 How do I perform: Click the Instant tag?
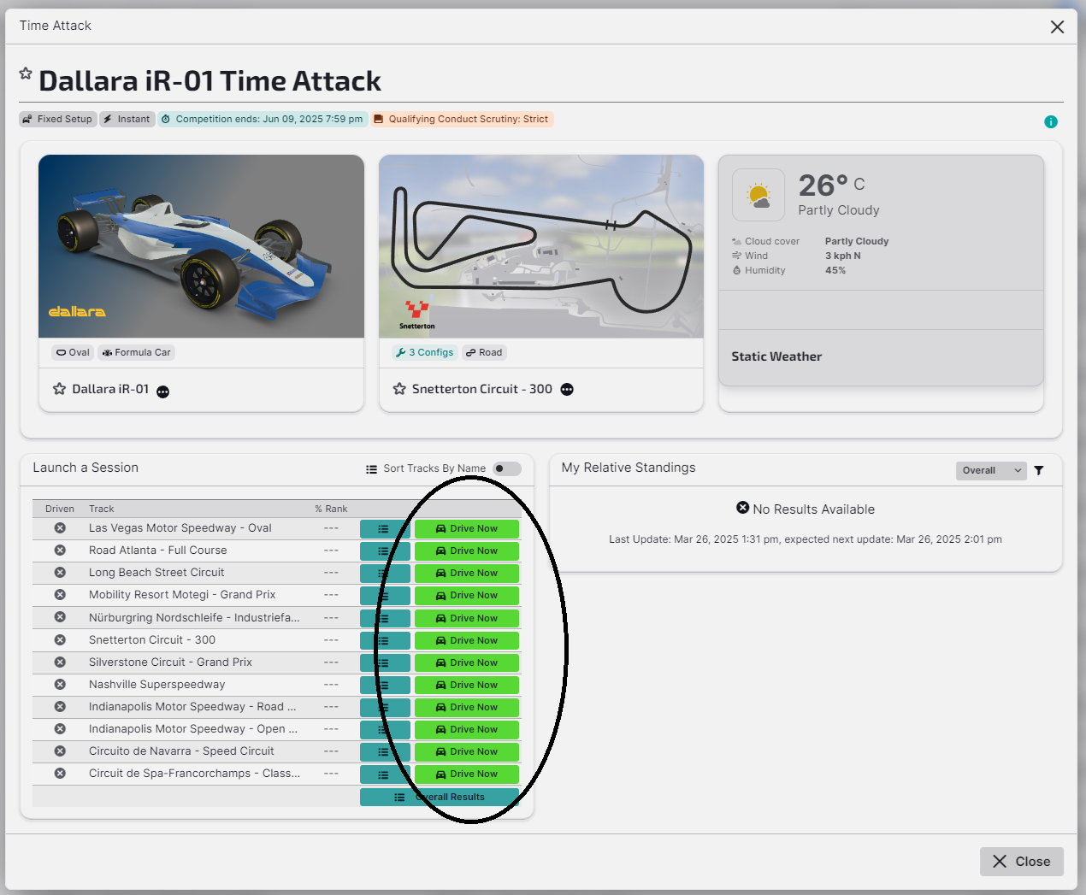pyautogui.click(x=127, y=120)
